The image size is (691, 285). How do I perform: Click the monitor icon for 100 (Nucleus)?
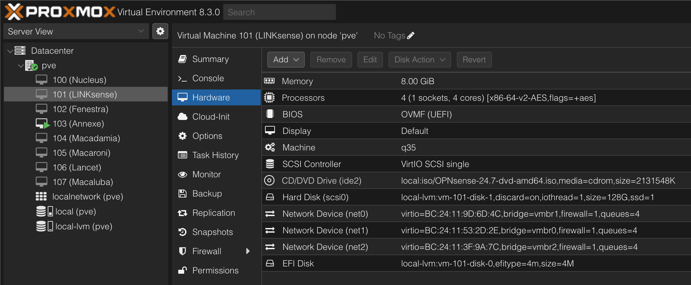41,80
